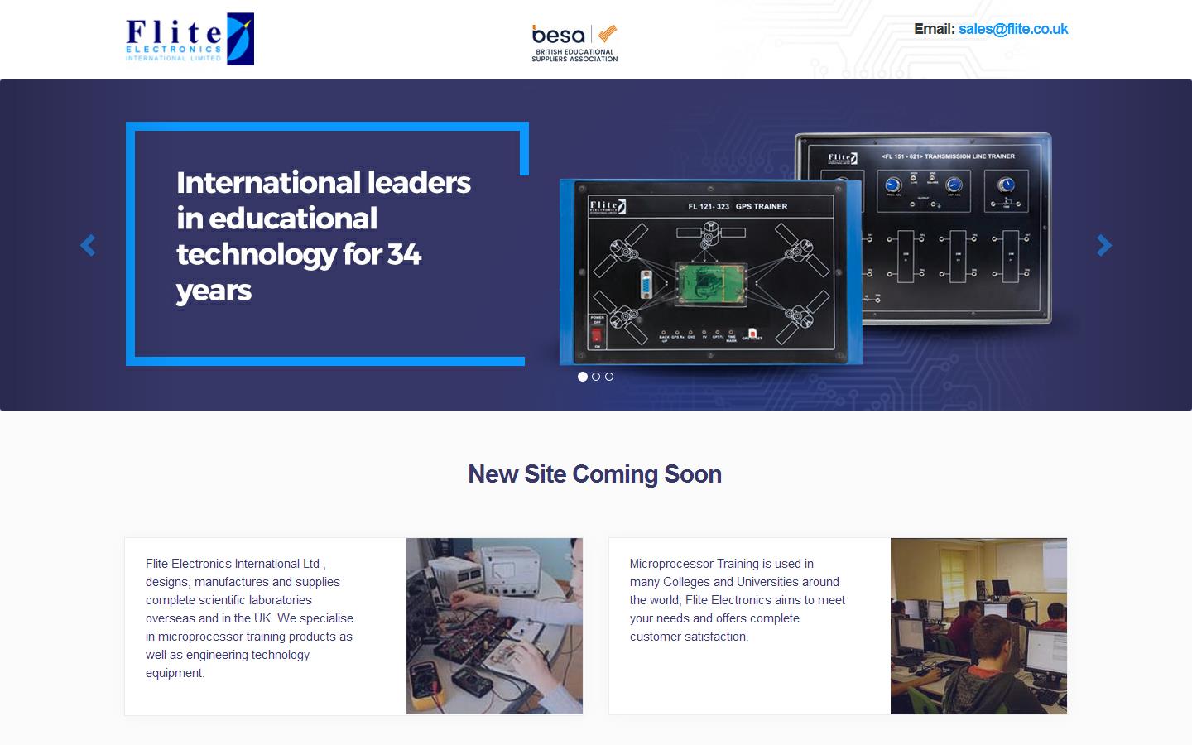The width and height of the screenshot is (1192, 745).
Task: Click the Flite emblem on the GPS Trainer panel
Action: 610,207
